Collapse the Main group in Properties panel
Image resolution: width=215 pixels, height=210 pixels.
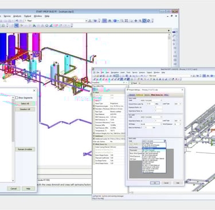pyautogui.click(x=94, y=92)
